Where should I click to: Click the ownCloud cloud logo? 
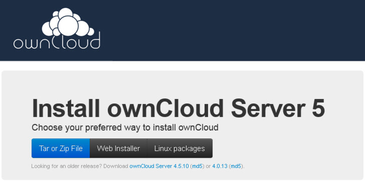57,28
